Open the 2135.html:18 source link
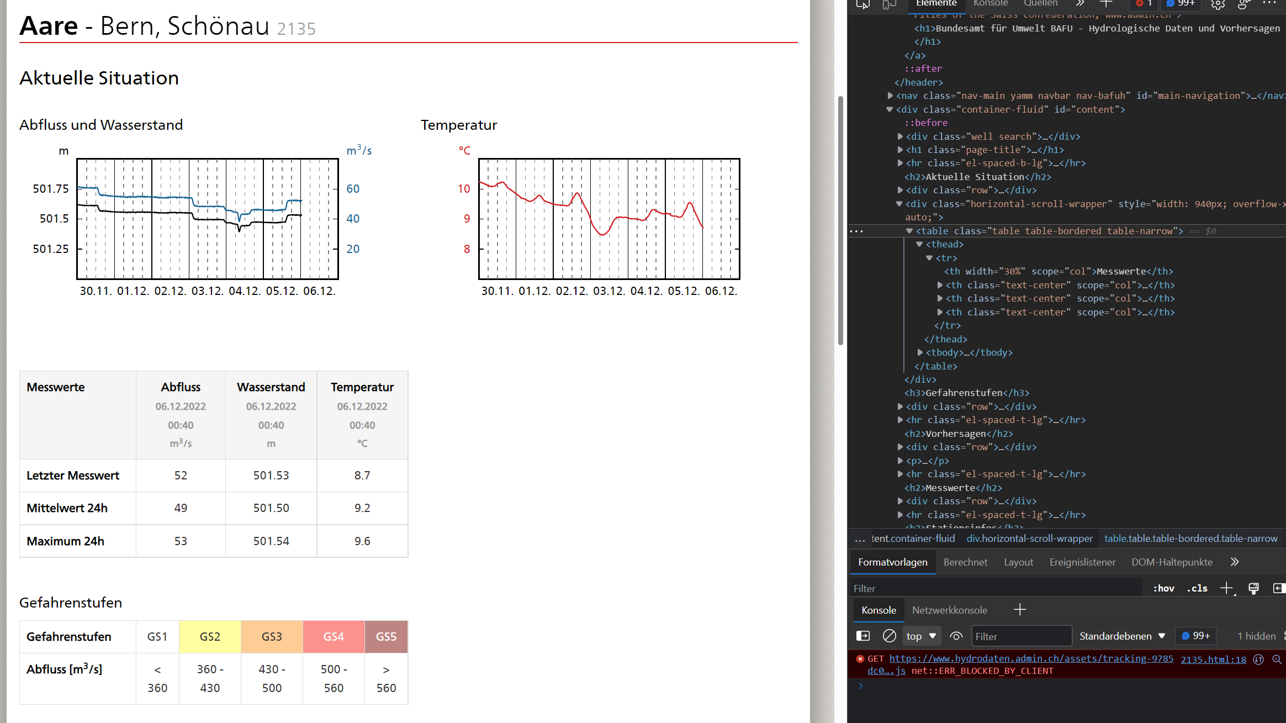 coord(1213,659)
